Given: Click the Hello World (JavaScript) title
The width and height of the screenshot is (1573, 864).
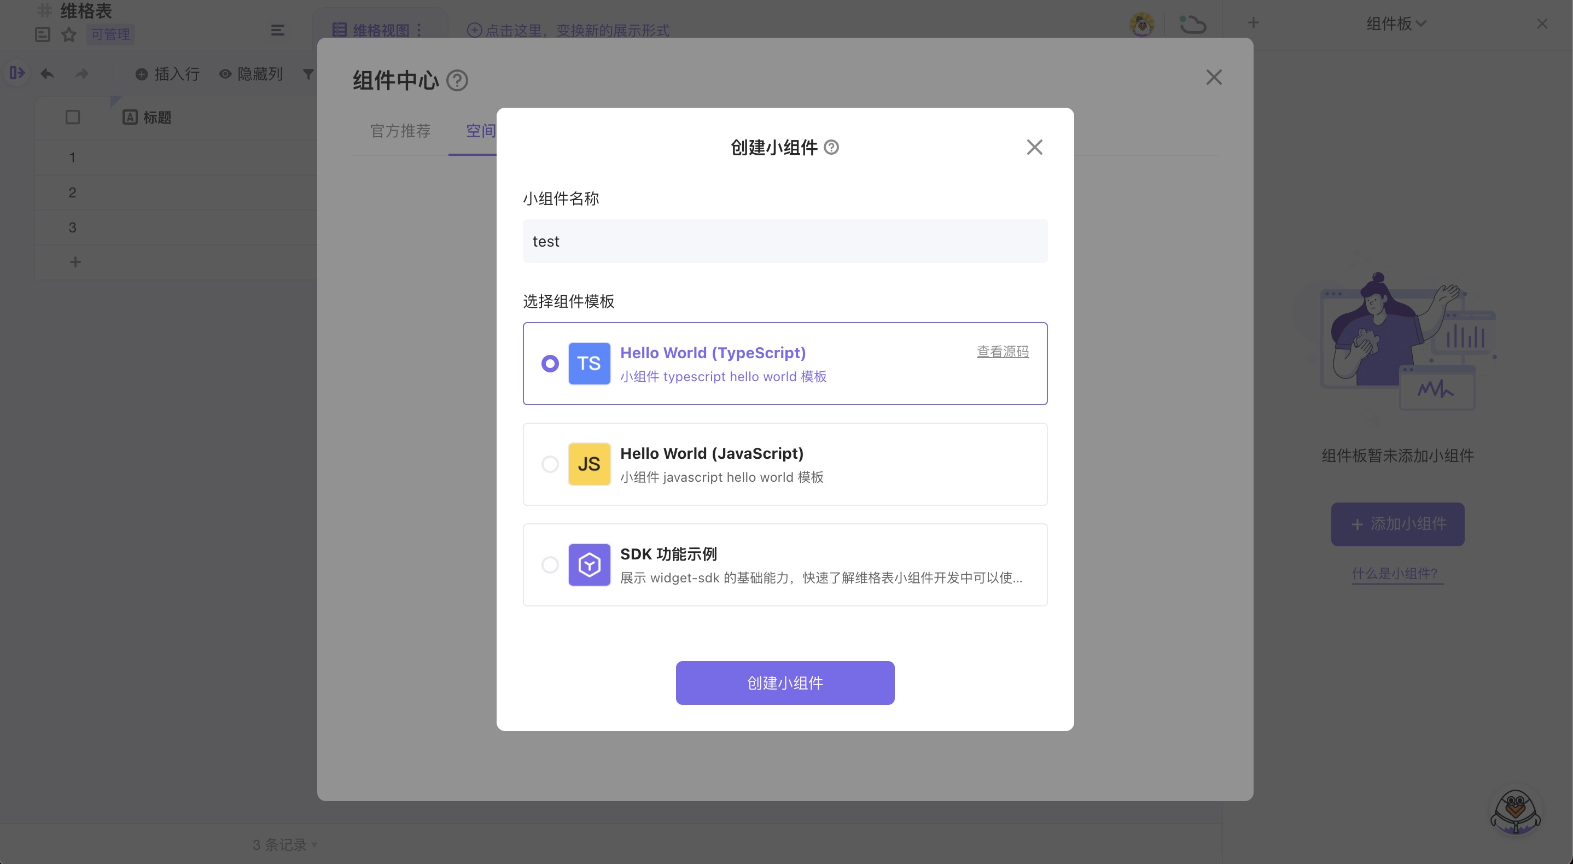Looking at the screenshot, I should pos(712,454).
